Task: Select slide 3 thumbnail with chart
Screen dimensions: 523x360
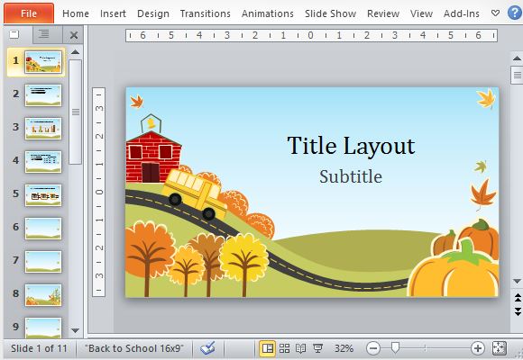Action: tap(43, 129)
